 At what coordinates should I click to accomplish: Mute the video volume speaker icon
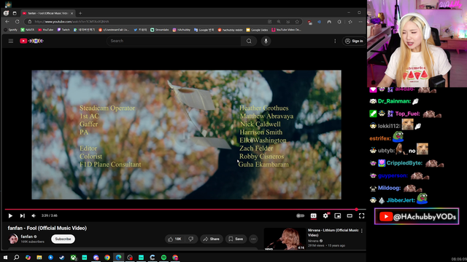(x=34, y=215)
